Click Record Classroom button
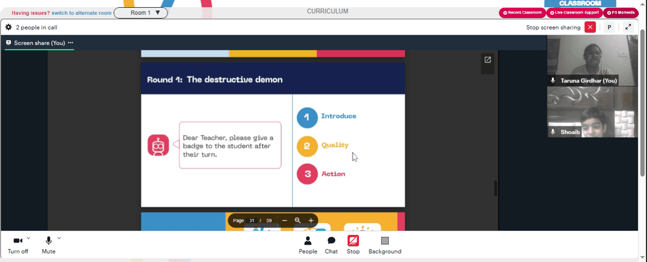Image resolution: width=647 pixels, height=262 pixels. pyautogui.click(x=522, y=13)
